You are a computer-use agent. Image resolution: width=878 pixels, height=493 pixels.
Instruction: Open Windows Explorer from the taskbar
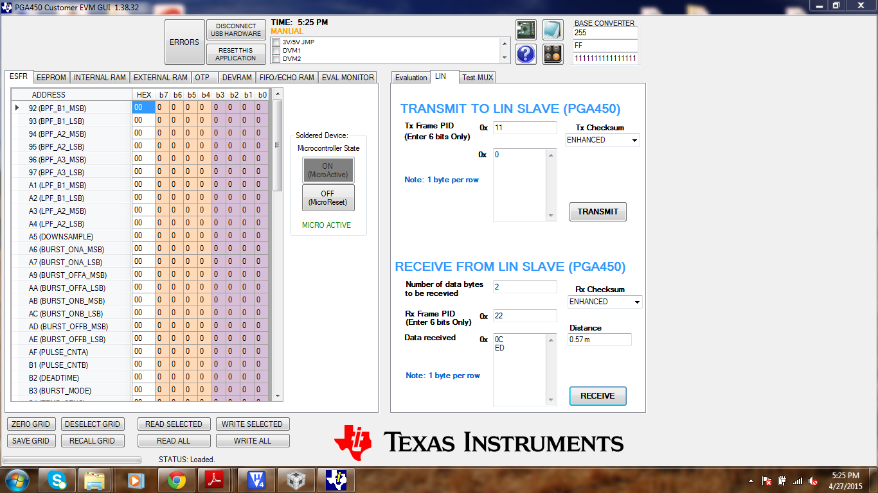pos(94,480)
